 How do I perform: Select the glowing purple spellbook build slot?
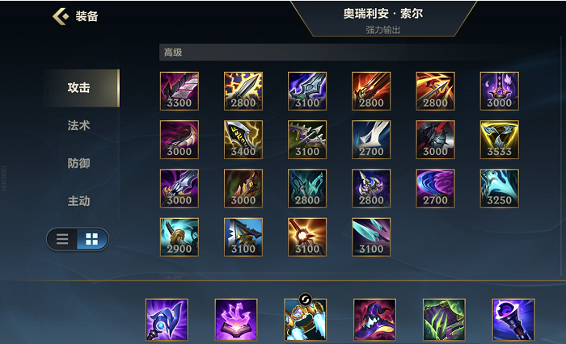pyautogui.click(x=236, y=320)
